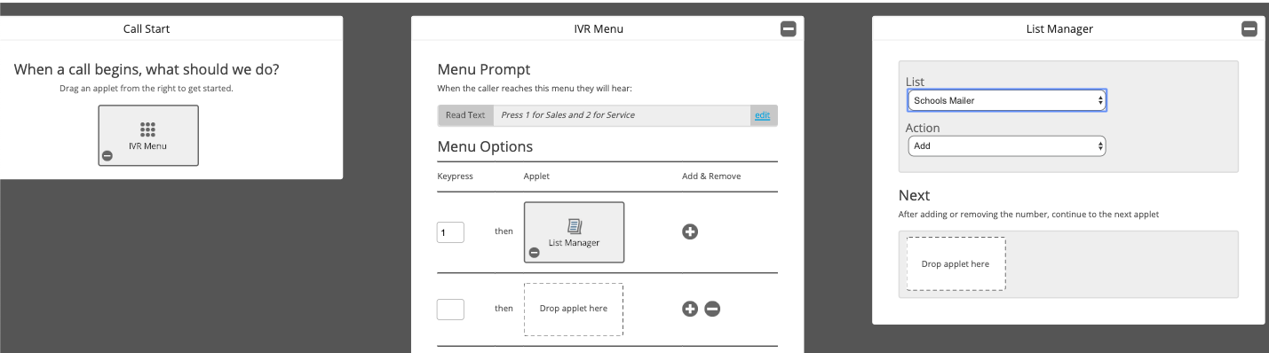Viewport: 1269px width, 353px height.
Task: Click the List Manager panel title
Action: click(x=1059, y=29)
